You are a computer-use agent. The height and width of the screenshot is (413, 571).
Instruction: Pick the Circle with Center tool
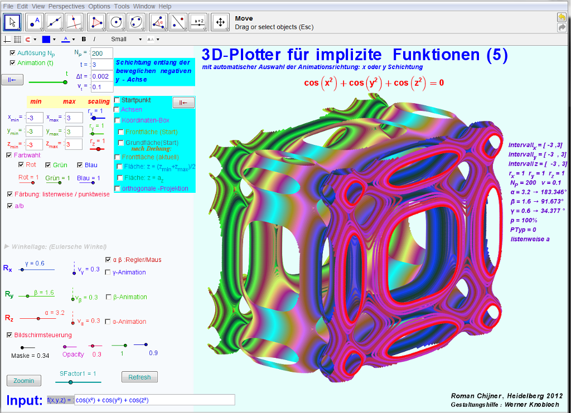[116, 22]
